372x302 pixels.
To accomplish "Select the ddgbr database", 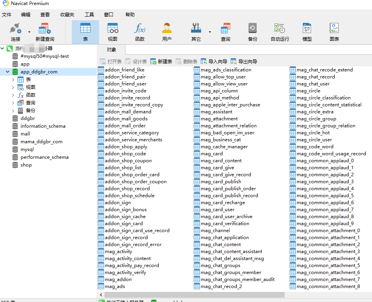I will point(28,118).
